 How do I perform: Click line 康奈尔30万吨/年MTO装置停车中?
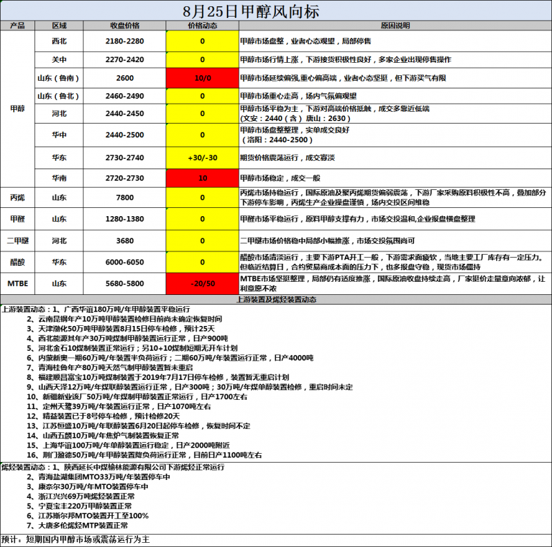(x=88, y=486)
